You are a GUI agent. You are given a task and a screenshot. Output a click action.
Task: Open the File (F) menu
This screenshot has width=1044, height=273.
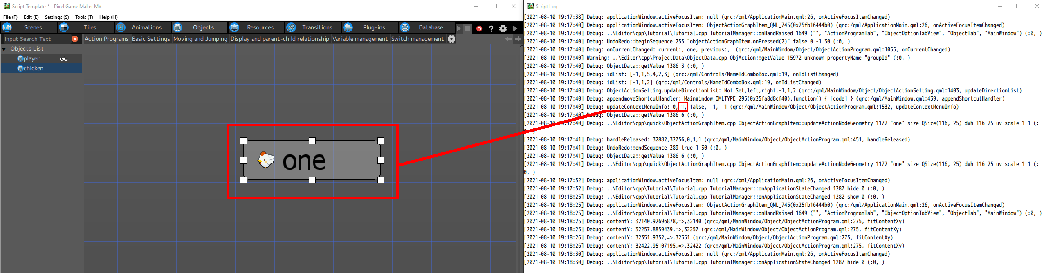(x=10, y=17)
